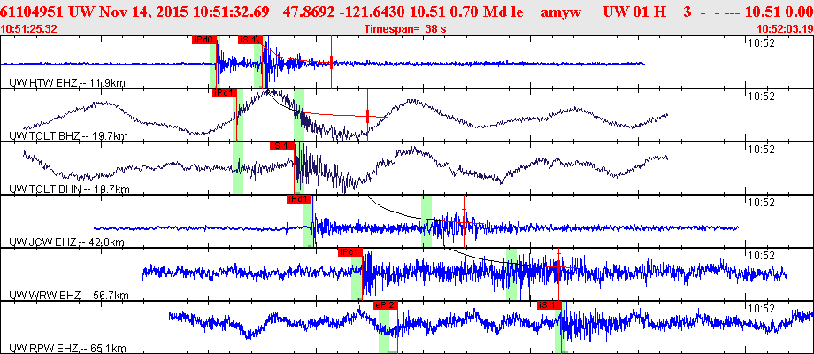This screenshot has height=354, width=814.
Task: Select the iS 1 pick on TOLT BHN
Action: [282, 146]
